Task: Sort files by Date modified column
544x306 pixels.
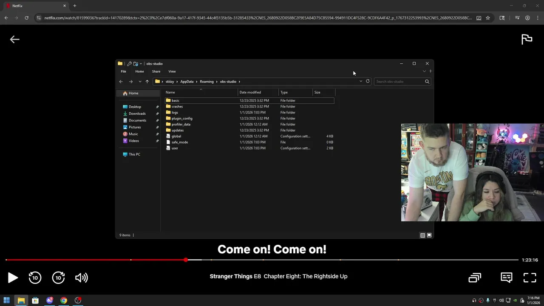Action: 258,92
